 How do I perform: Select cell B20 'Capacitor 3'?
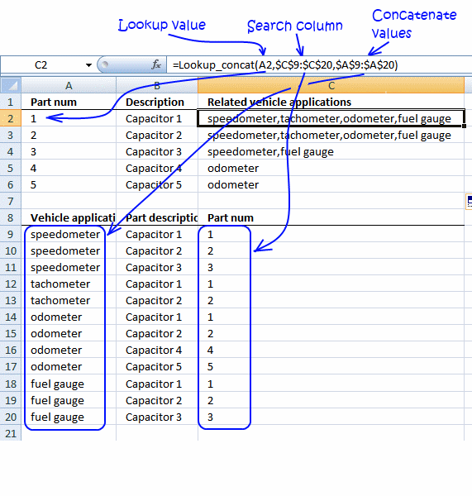point(157,417)
